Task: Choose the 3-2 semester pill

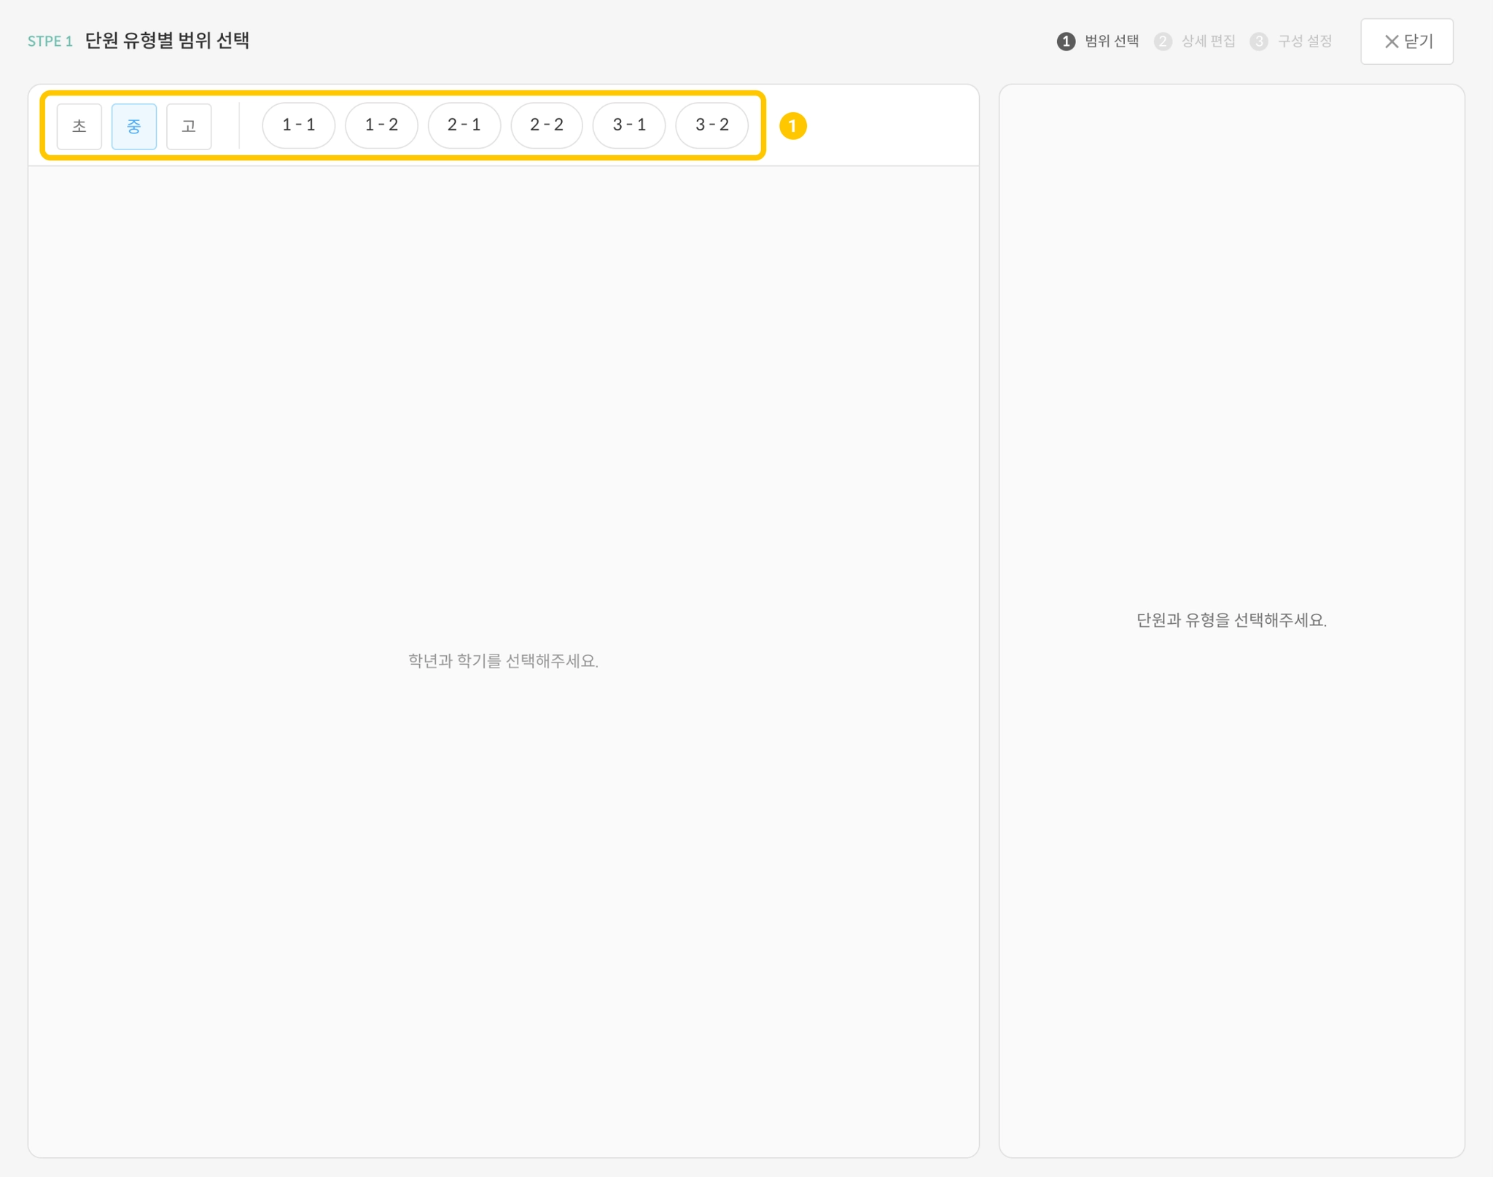Action: pyautogui.click(x=712, y=125)
